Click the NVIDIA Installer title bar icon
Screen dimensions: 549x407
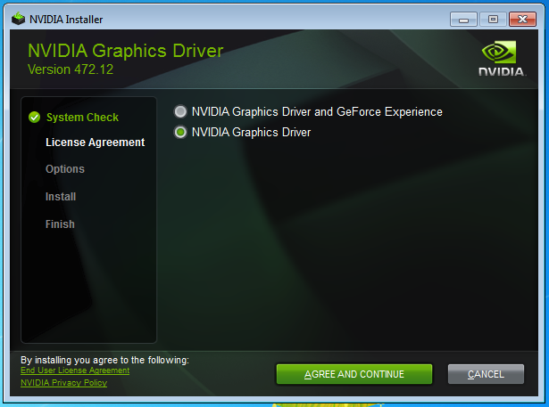coord(18,19)
